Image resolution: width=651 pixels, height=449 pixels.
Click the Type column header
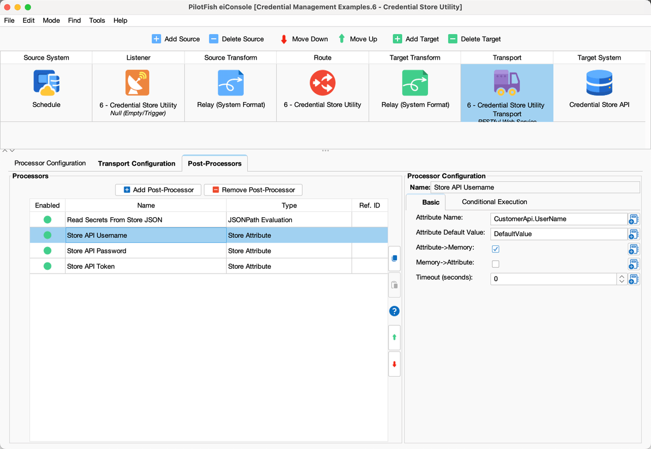pos(289,205)
